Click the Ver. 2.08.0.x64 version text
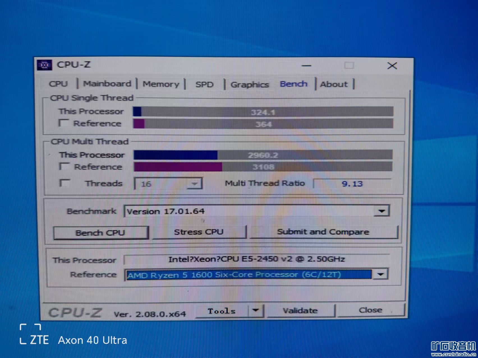Viewport: 478px width, 358px height. [x=150, y=314]
